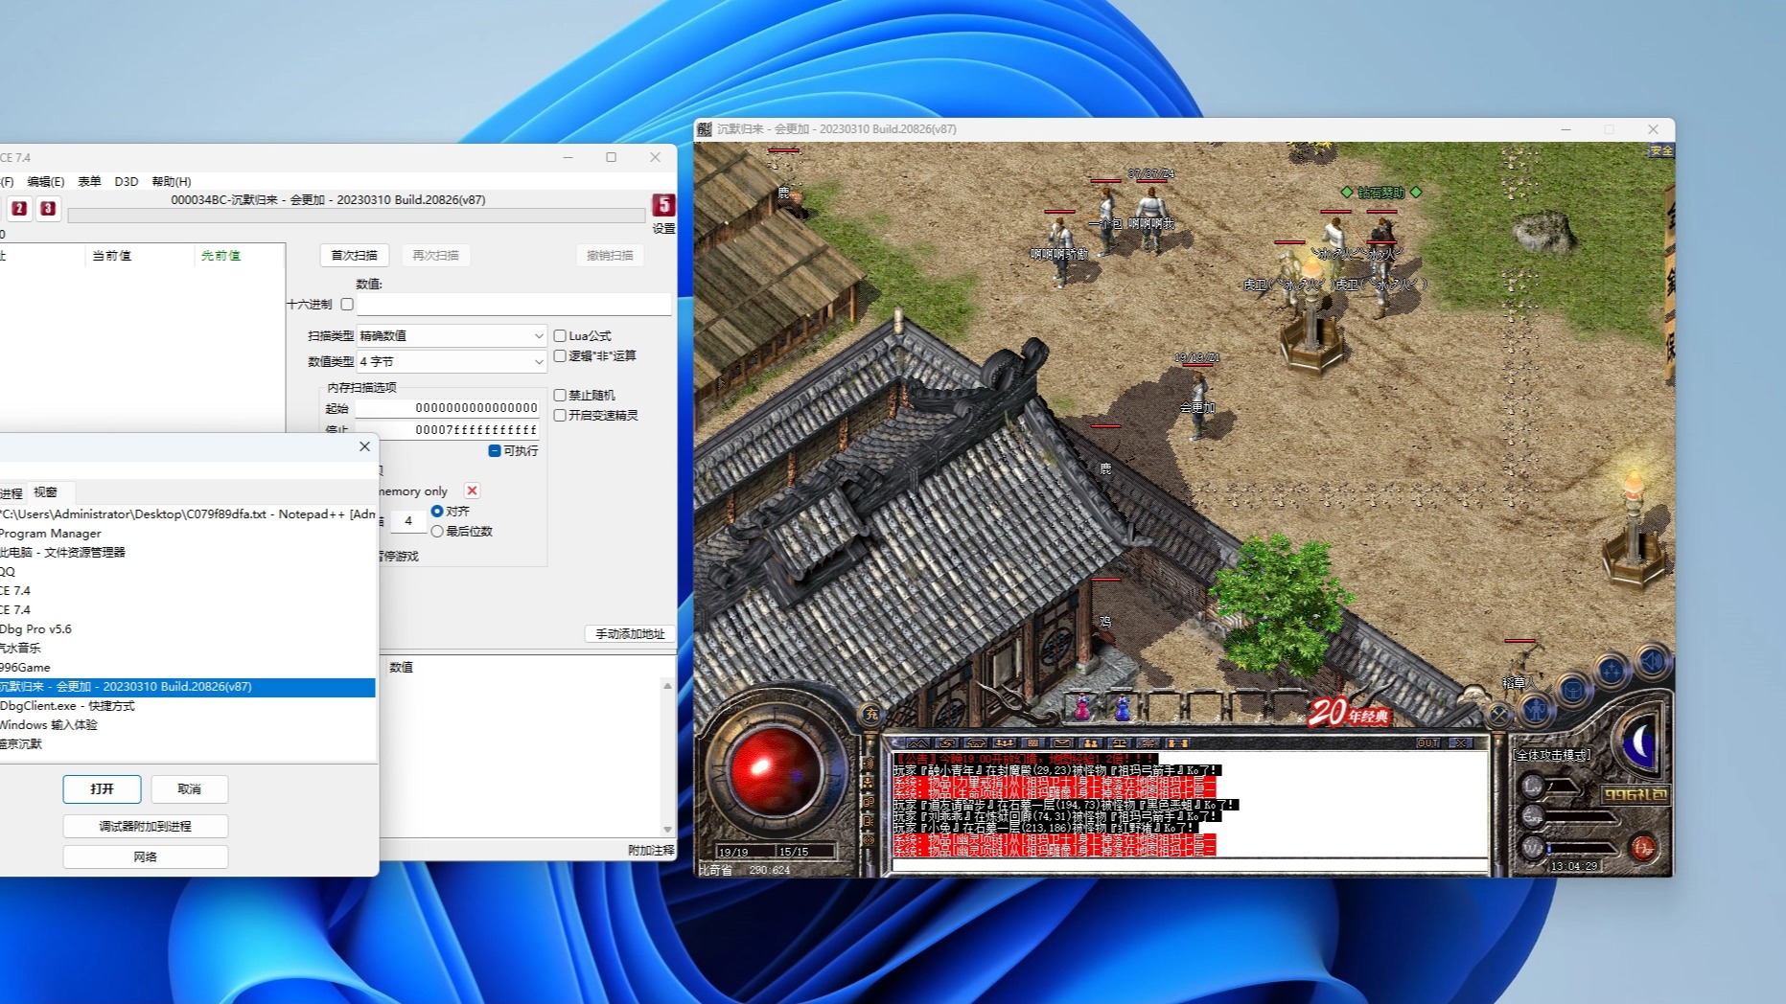
Task: Click the blue round icon left of speaker
Action: pyautogui.click(x=1612, y=672)
